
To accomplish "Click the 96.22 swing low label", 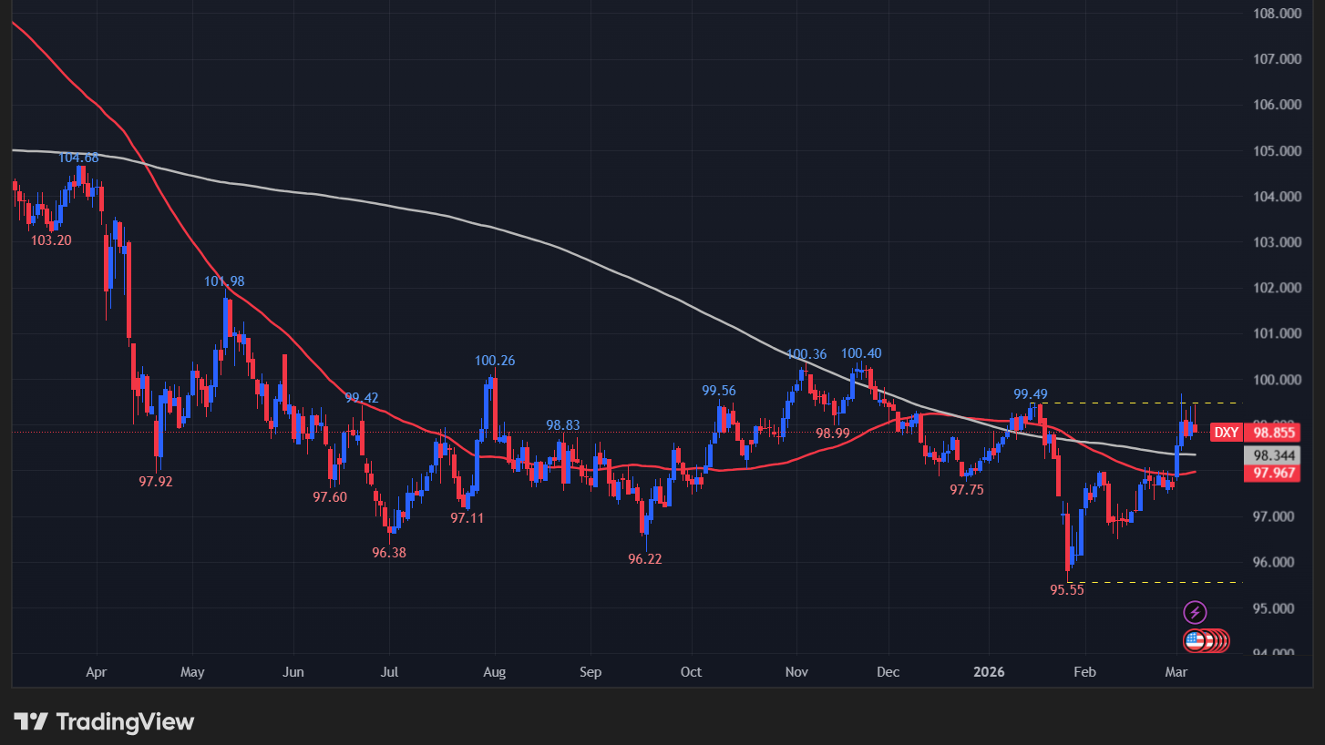I will tap(645, 559).
